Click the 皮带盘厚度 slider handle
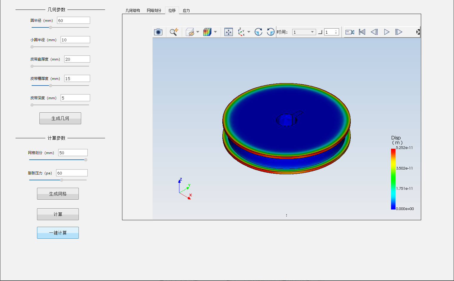The width and height of the screenshot is (454, 281). (32, 66)
